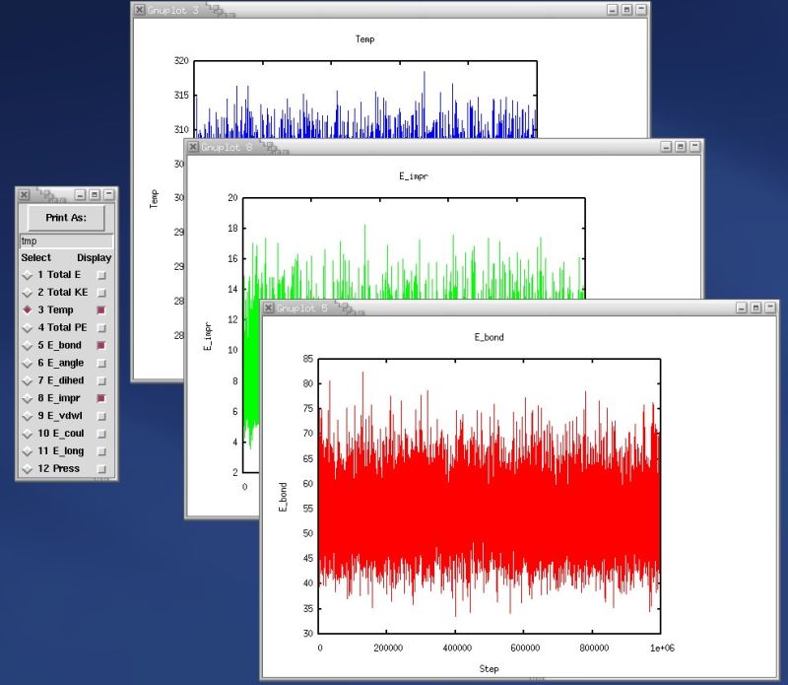Disable the Temp display checkbox
Viewport: 788px width, 685px height.
coord(99,309)
